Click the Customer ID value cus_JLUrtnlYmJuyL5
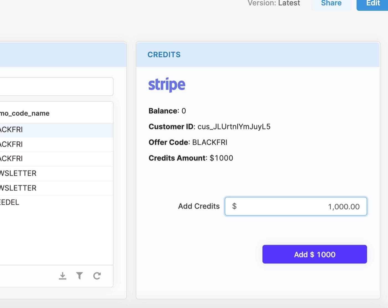 [x=234, y=127]
